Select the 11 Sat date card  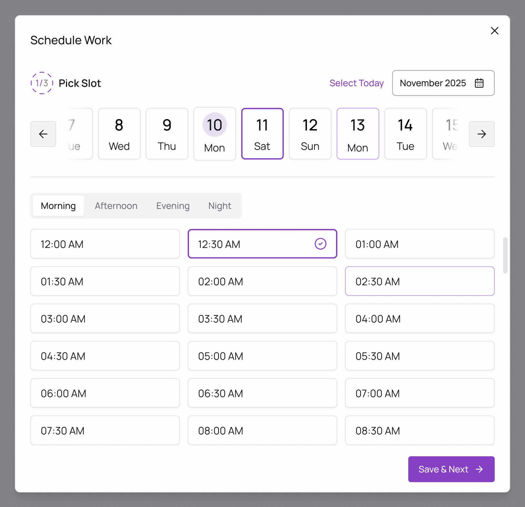click(x=262, y=134)
